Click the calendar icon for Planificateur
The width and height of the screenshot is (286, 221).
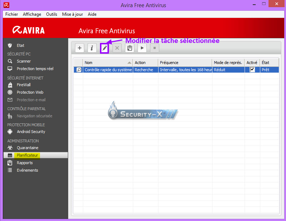coord(10,155)
